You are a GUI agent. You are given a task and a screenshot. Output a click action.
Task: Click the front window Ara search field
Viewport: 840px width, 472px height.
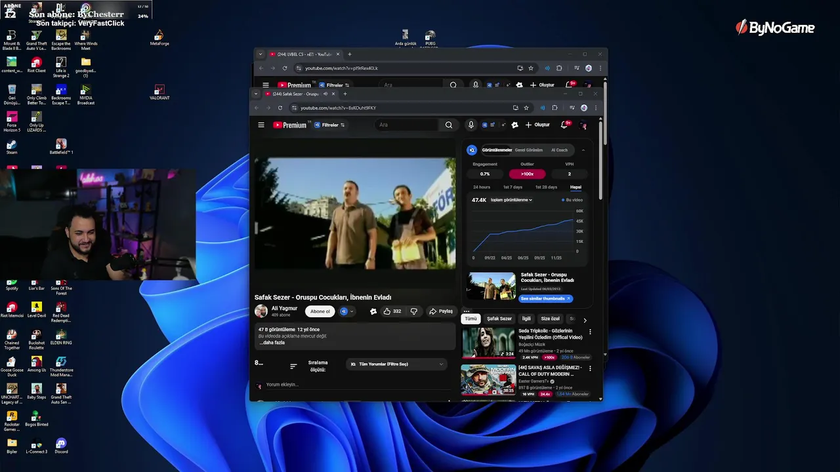(407, 125)
